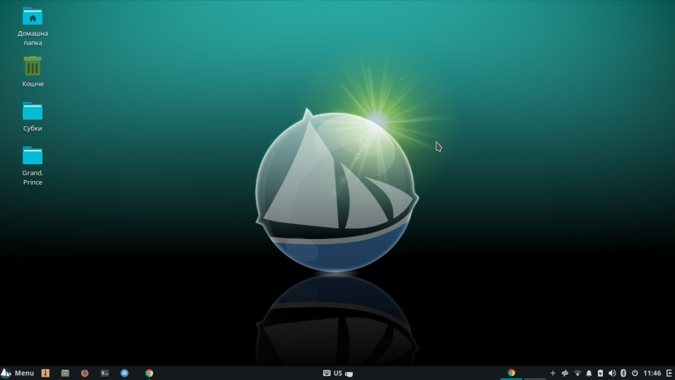The image size is (675, 380).
Task: Open the Solus Menu button
Action: tap(18, 373)
